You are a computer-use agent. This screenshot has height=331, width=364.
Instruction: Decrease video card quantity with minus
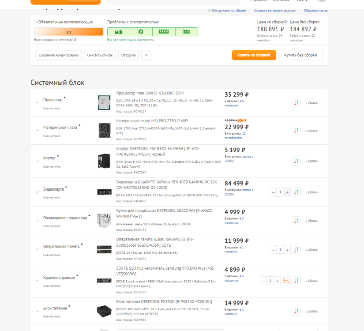pos(273,192)
